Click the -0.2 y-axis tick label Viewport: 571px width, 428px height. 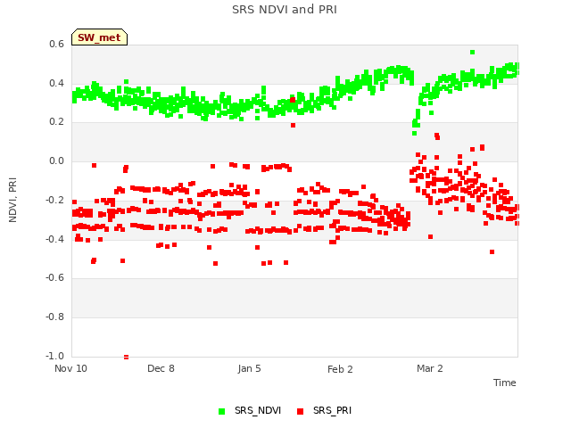click(54, 200)
